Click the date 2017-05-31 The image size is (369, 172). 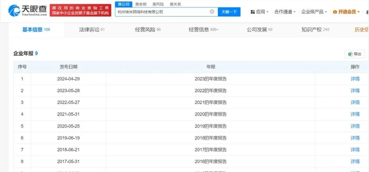69,161
